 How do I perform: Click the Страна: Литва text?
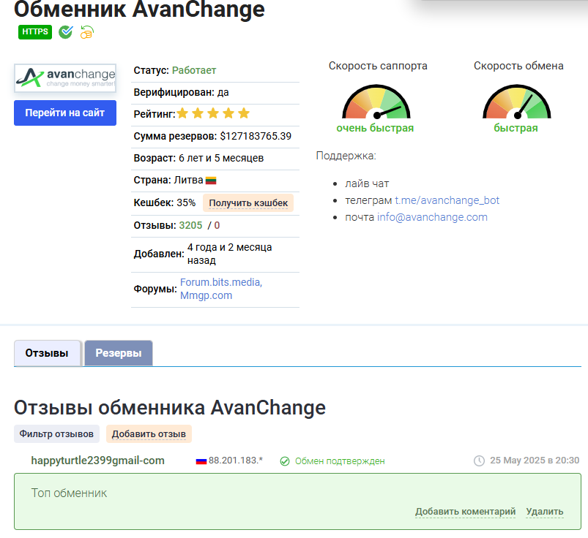[x=168, y=181]
